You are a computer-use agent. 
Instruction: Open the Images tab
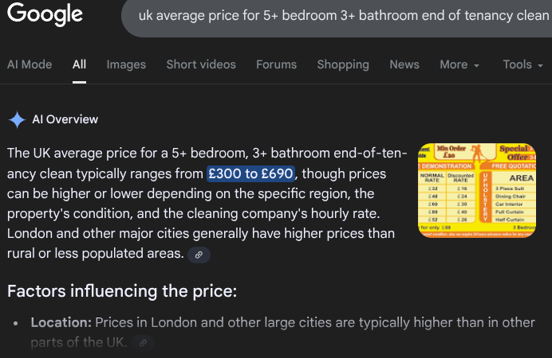click(x=126, y=64)
